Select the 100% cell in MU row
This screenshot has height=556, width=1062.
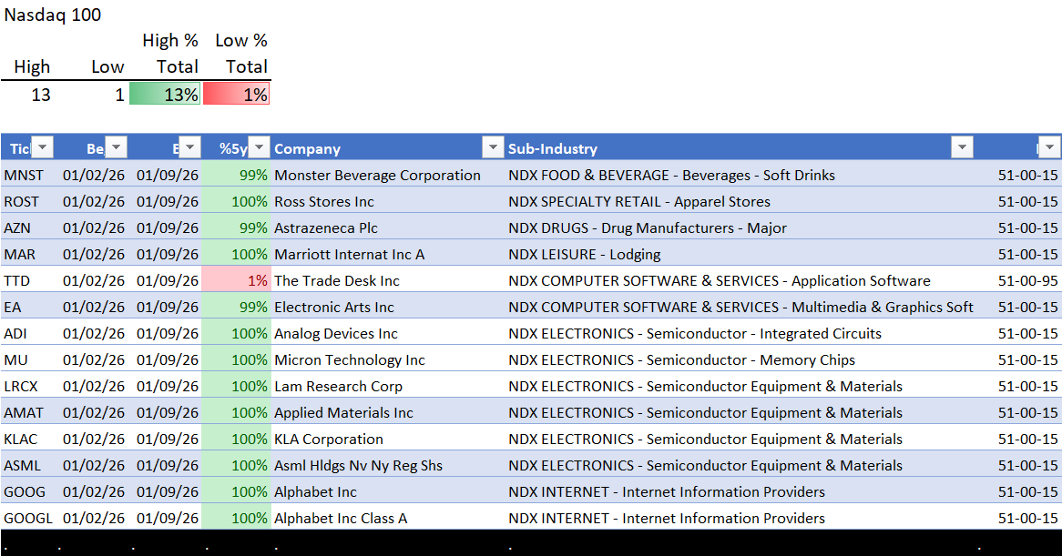point(237,359)
